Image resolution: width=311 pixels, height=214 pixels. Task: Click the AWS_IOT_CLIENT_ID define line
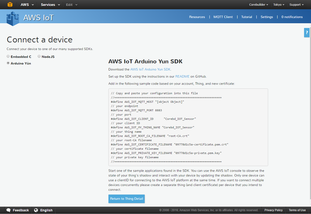154,119
